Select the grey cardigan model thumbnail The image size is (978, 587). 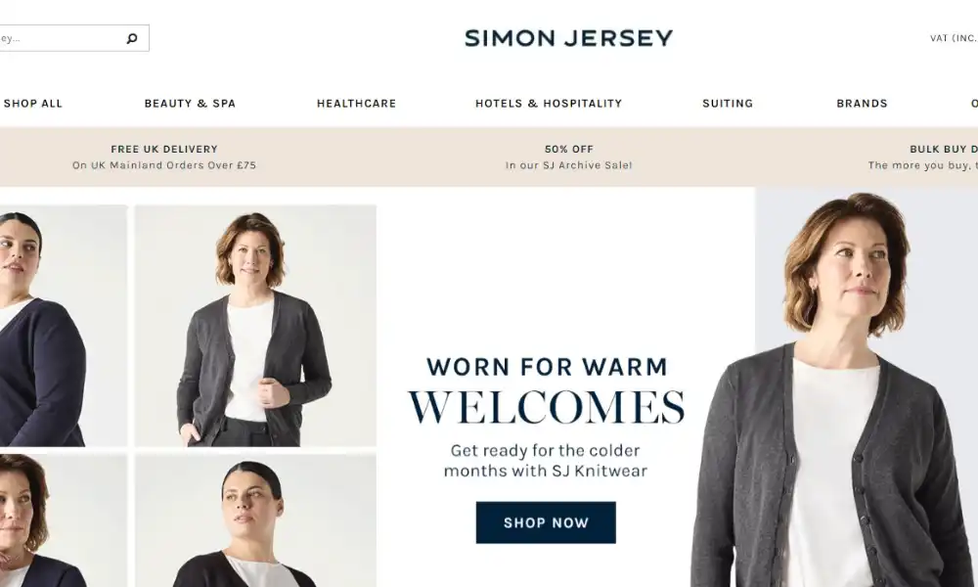(255, 326)
